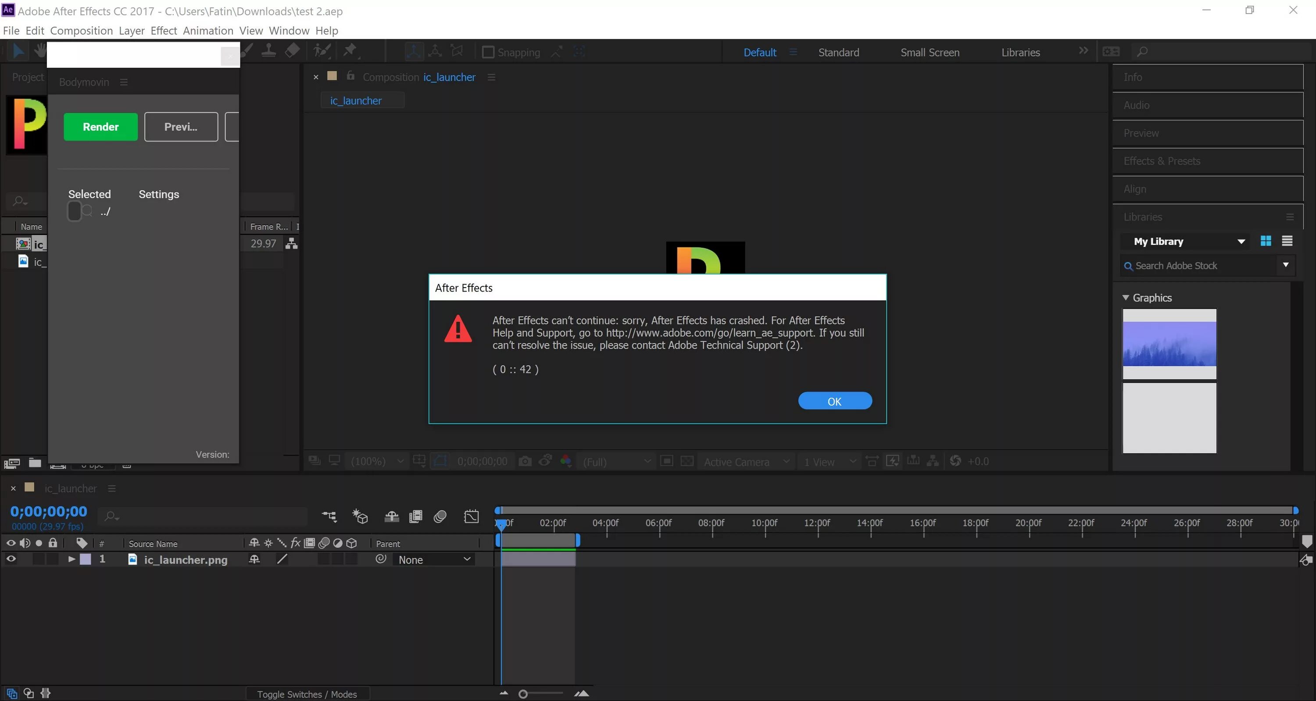Open the Composition menu
Screen dimensions: 1316x701
pos(81,31)
